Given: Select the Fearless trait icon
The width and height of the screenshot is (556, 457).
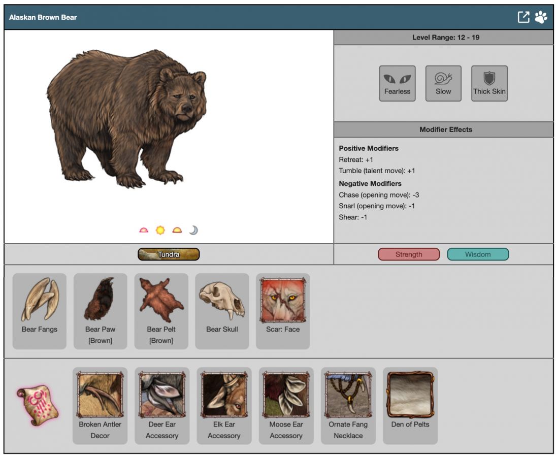Looking at the screenshot, I should coord(397,83).
